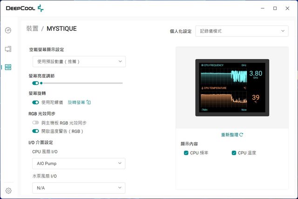The height and width of the screenshot is (199, 298).
Task: Click the DeepCool logo icon
Action: (x=41, y=8)
